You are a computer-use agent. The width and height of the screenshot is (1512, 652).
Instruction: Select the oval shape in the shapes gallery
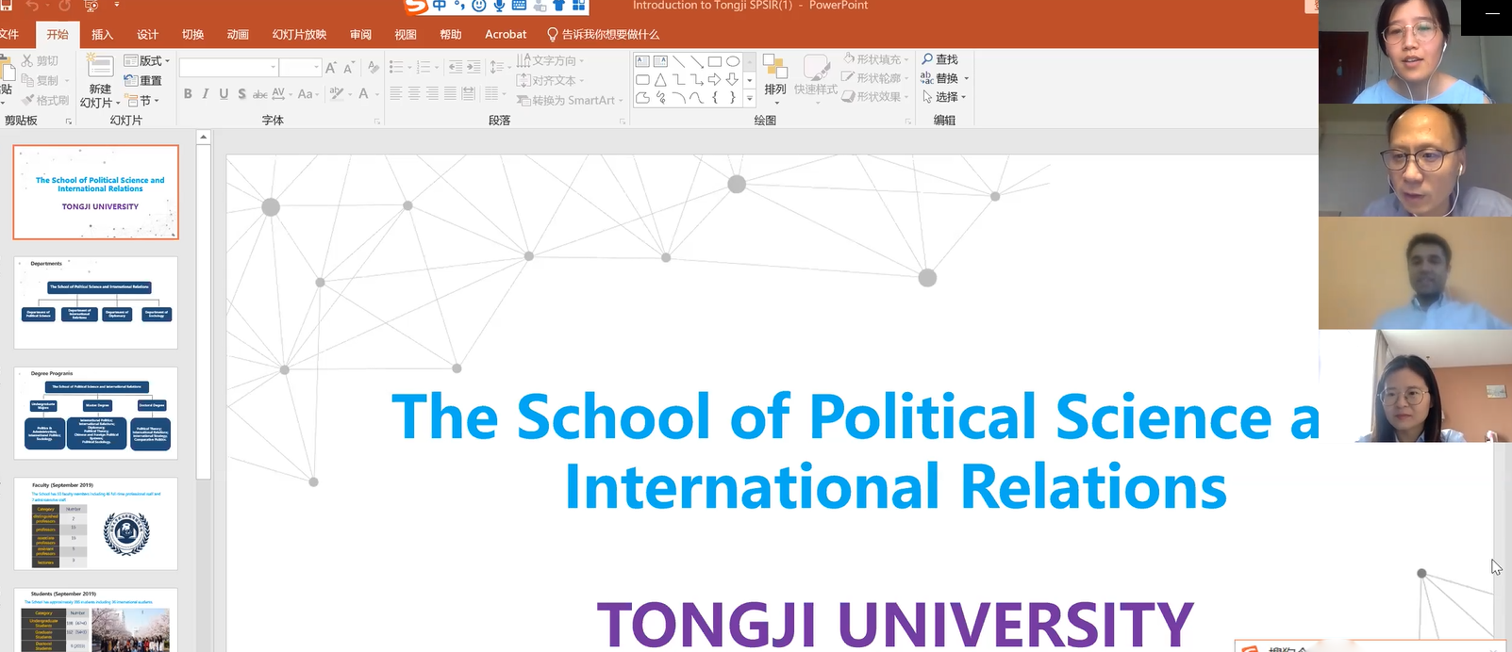tap(733, 62)
